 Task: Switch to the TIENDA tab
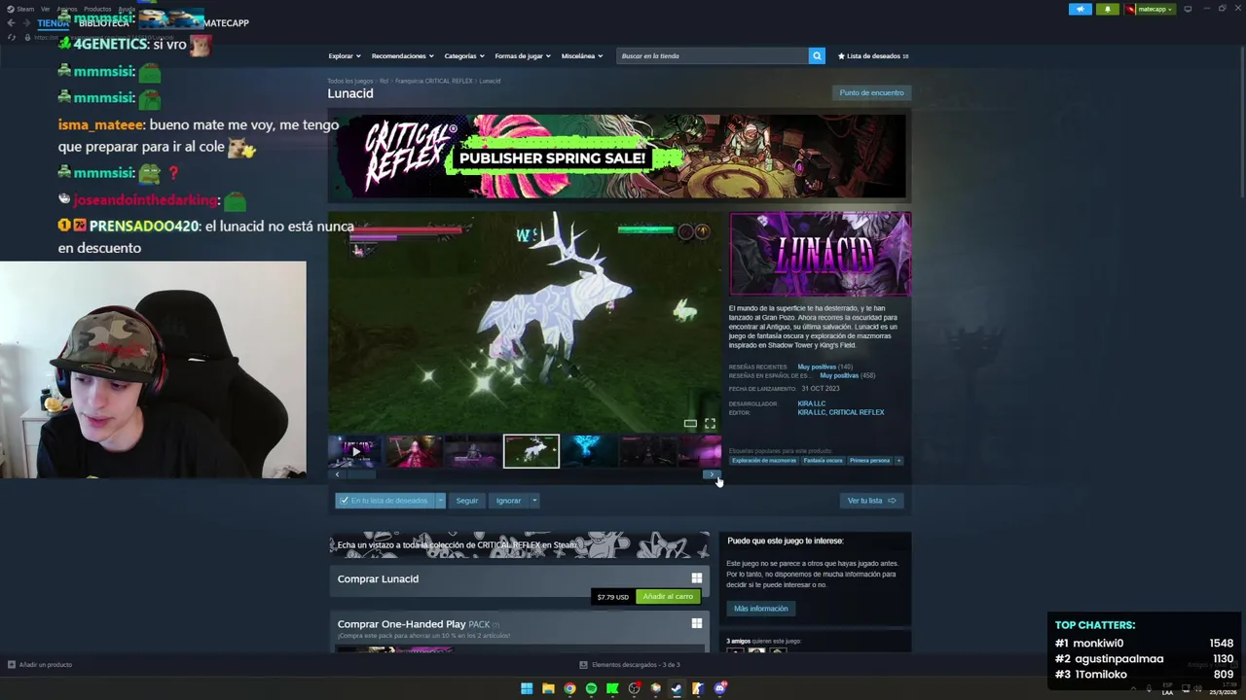(54, 22)
